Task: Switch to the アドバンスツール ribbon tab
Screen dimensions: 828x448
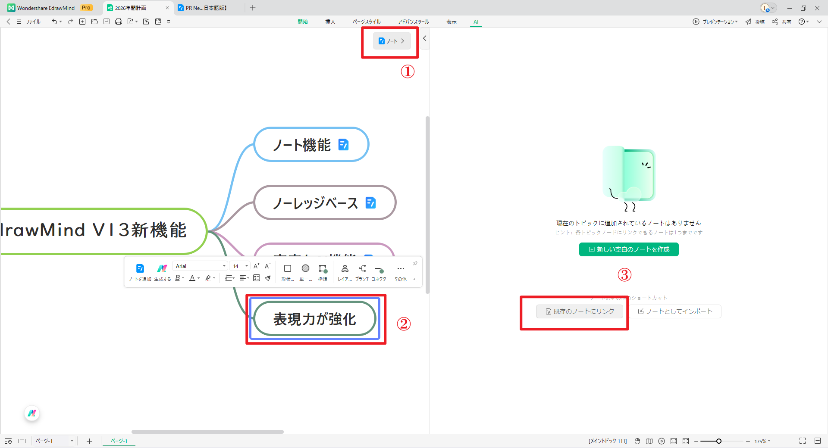Action: (413, 22)
